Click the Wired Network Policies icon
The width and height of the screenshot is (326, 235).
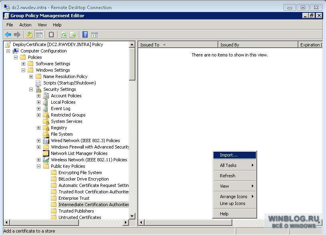(x=46, y=141)
